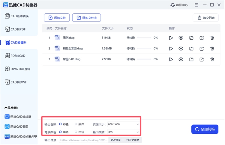Start converting 示例.dwg with play icon
This screenshot has height=145, width=225.
pos(171,38)
